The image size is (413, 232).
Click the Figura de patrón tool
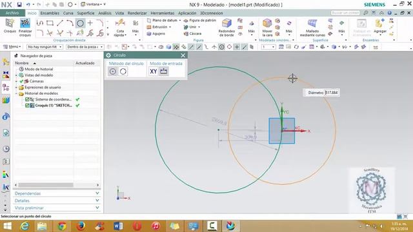pyautogui.click(x=199, y=20)
